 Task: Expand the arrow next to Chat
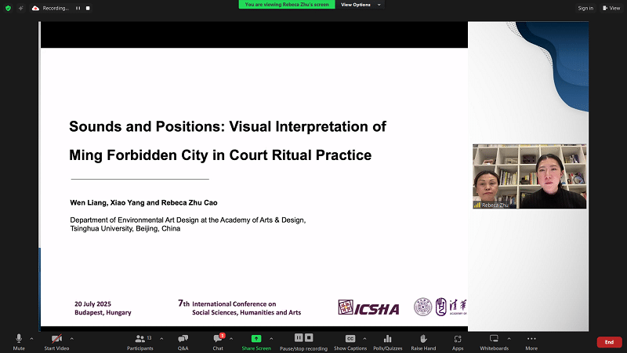231,339
